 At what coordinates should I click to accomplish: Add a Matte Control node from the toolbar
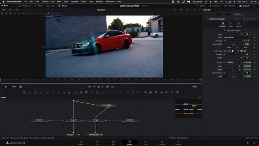[x=87, y=92]
